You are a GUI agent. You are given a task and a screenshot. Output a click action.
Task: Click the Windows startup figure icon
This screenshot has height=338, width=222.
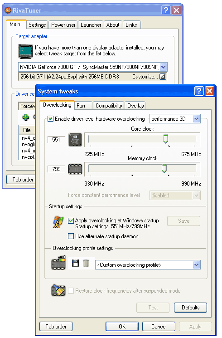[x=58, y=222]
